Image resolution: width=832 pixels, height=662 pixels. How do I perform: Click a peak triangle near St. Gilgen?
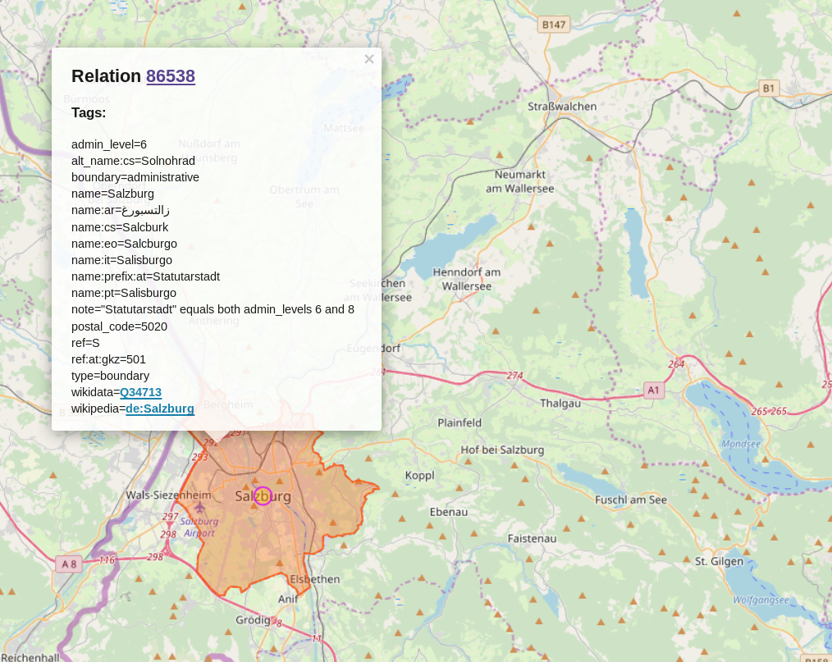click(x=687, y=559)
